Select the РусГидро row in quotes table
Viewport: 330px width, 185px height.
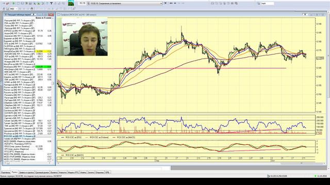pyautogui.click(x=28, y=100)
